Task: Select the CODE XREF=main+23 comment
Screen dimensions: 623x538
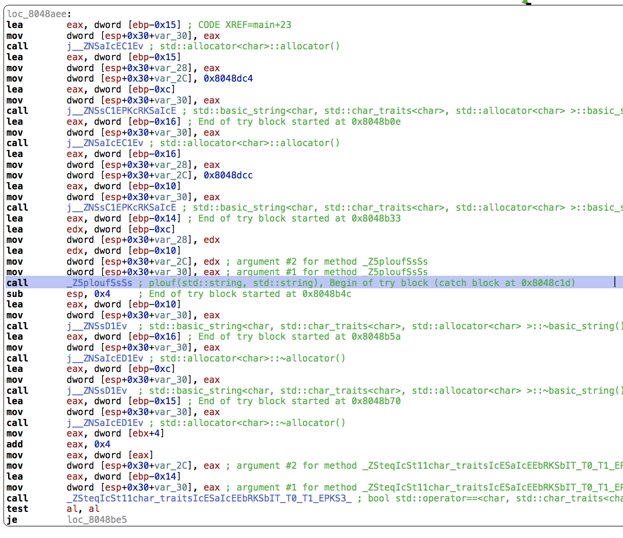Action: click(x=244, y=25)
